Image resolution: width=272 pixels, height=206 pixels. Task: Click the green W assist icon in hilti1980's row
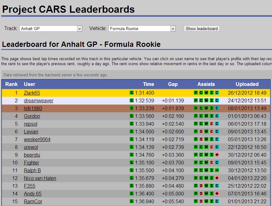coord(206,108)
